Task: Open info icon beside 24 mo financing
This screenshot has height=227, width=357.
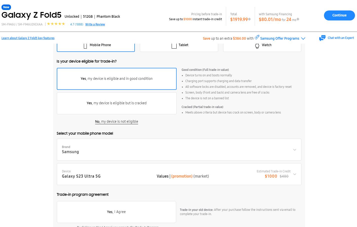Action: (x=298, y=19)
